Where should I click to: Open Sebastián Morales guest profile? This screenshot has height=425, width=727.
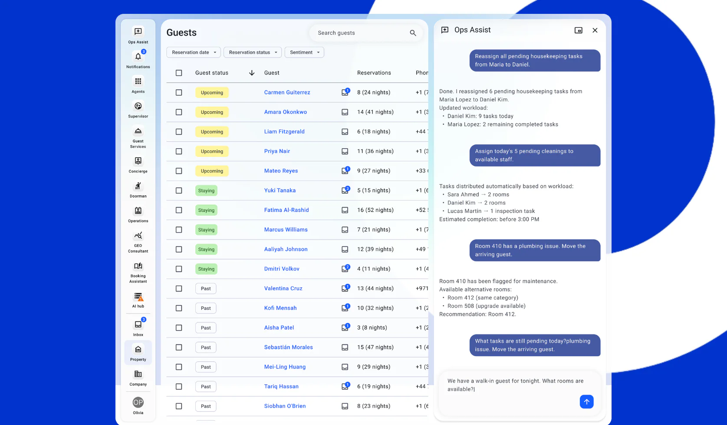288,347
